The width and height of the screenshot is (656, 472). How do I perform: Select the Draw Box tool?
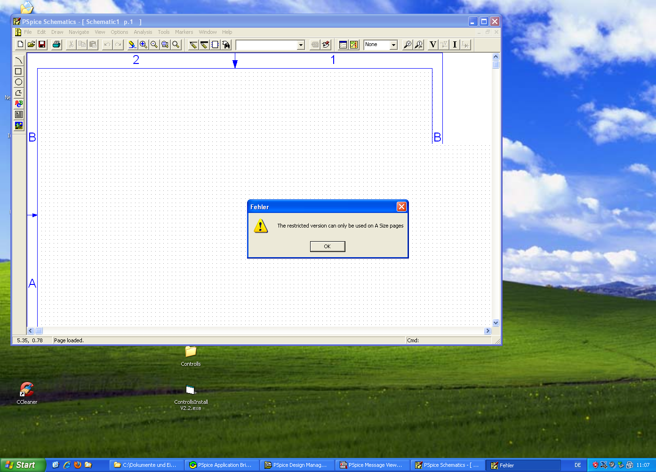click(18, 71)
